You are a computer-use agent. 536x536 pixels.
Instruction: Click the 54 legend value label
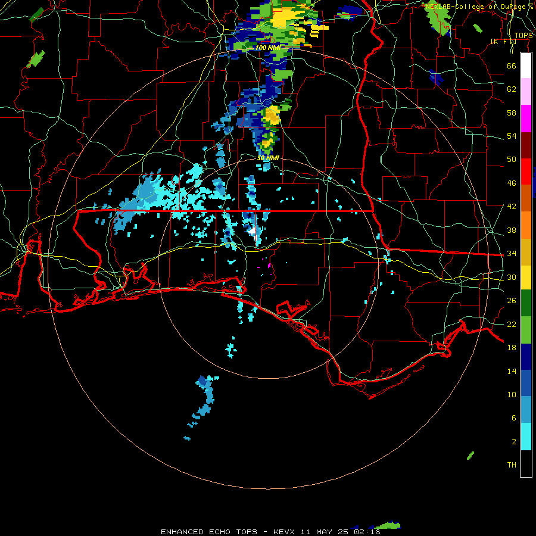tap(512, 136)
